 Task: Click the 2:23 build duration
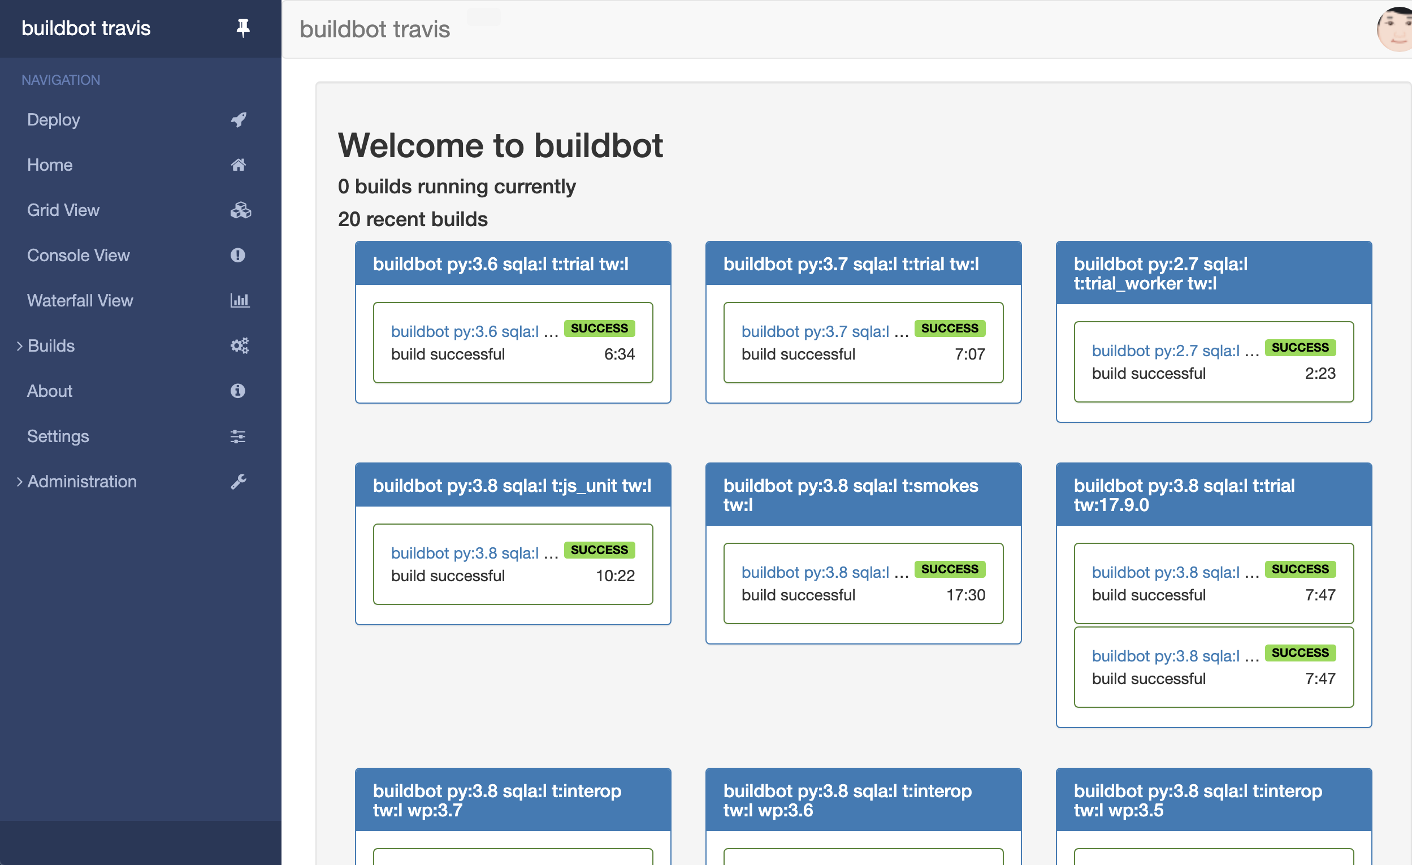coord(1320,374)
